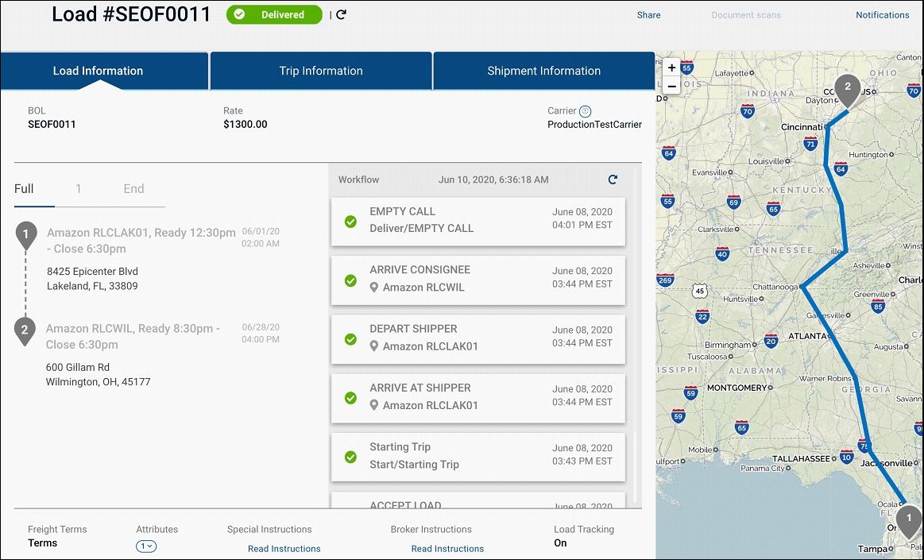Click the checkmark on Starting Trip step

click(350, 457)
